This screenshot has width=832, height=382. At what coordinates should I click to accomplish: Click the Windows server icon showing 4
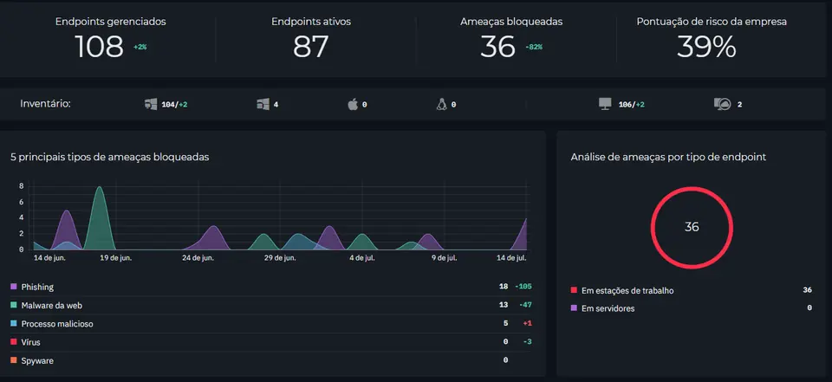[x=263, y=105]
